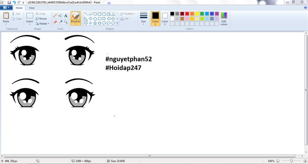Open Customize Quick Access Toolbar arrow
The image size is (308, 164).
(23, 2)
